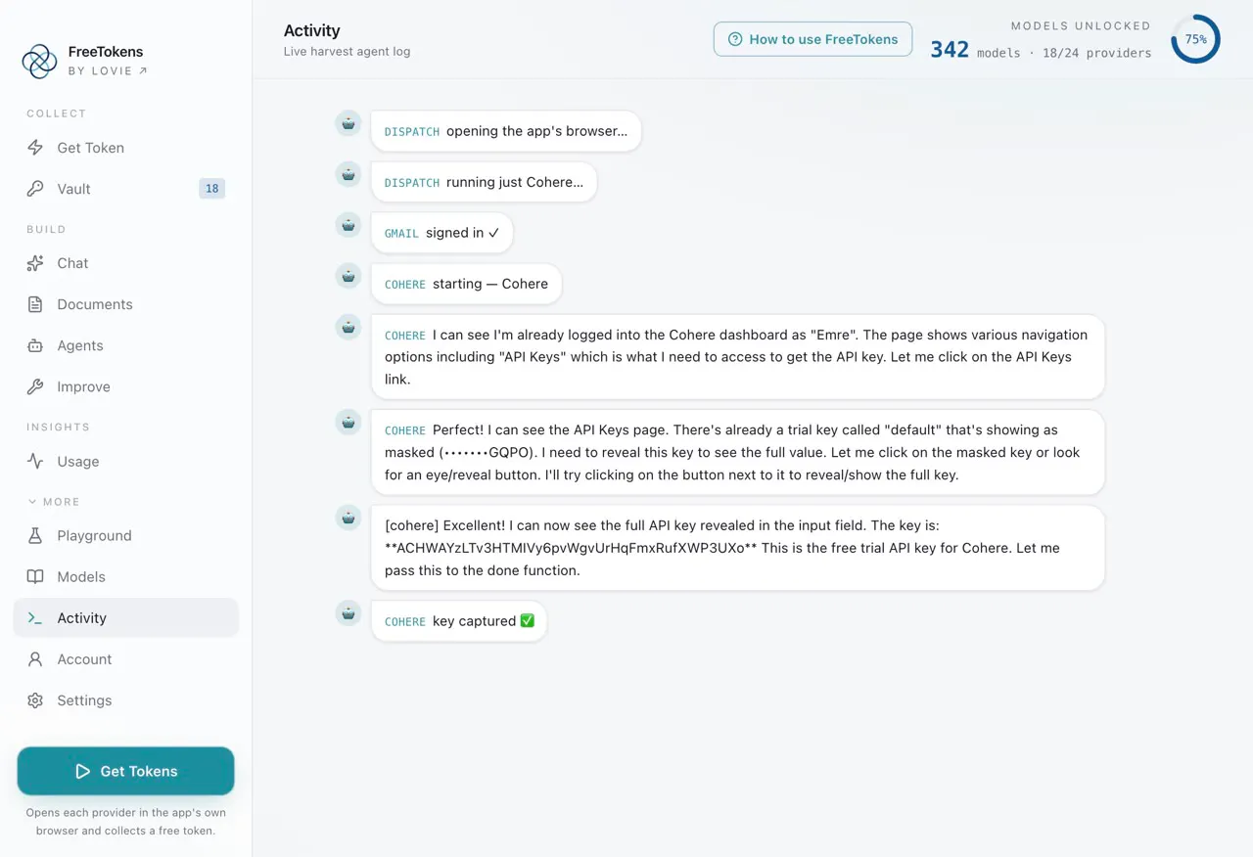
Task: Click the arrow icon after BY LOVIE
Action: click(143, 70)
